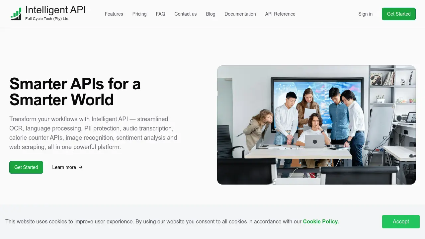Click the green bar chart logo icon
Image resolution: width=425 pixels, height=239 pixels.
pyautogui.click(x=16, y=14)
